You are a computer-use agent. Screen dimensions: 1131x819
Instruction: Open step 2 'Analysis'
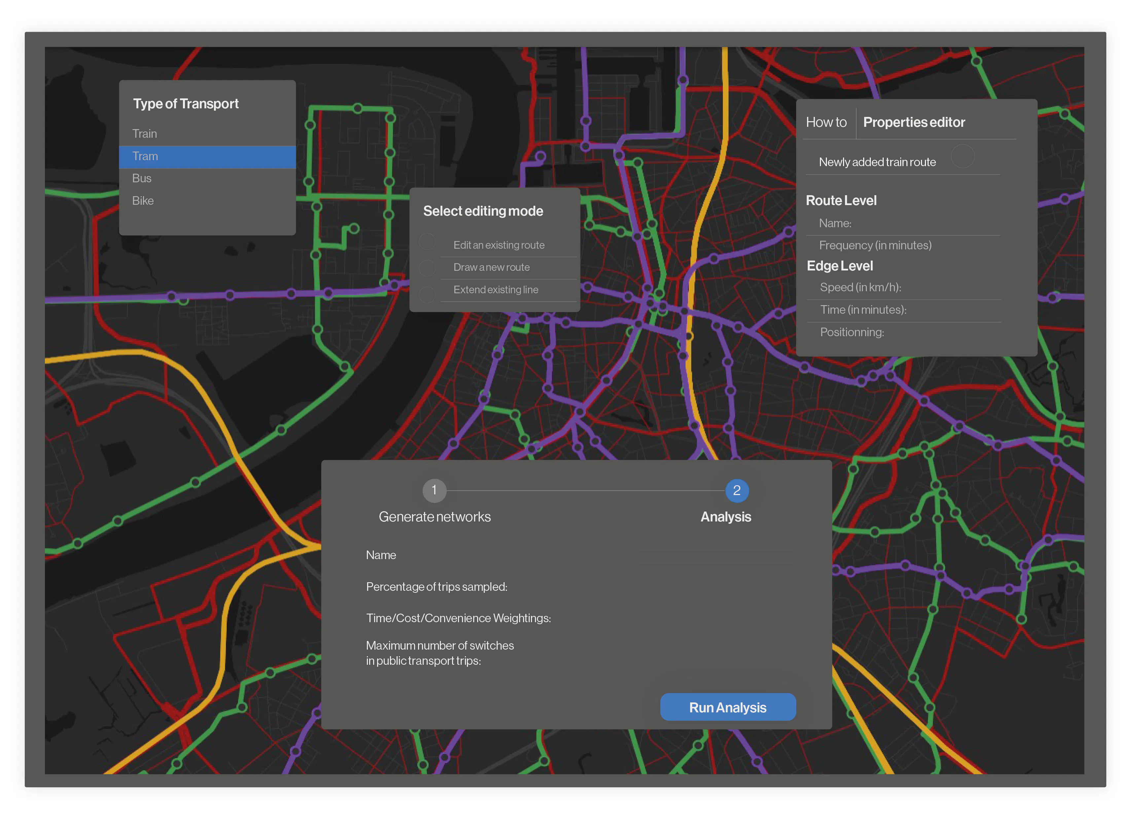(x=736, y=490)
